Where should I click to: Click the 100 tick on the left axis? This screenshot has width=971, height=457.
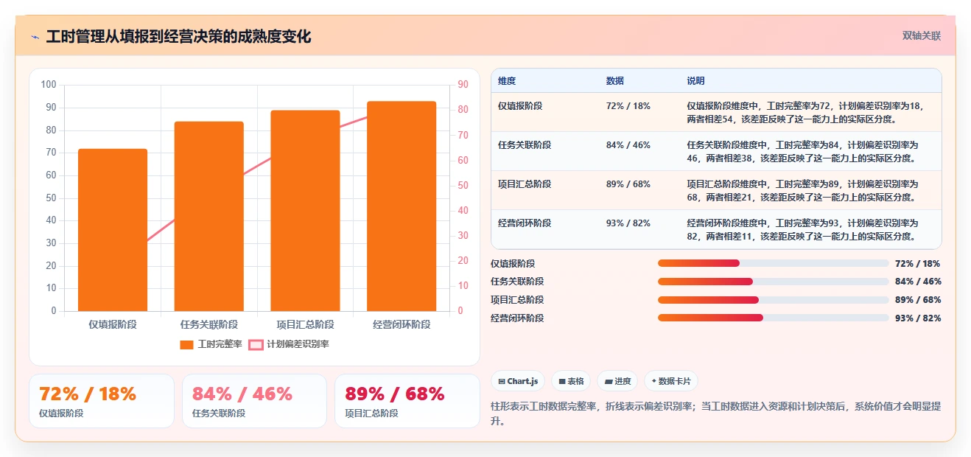(x=49, y=85)
